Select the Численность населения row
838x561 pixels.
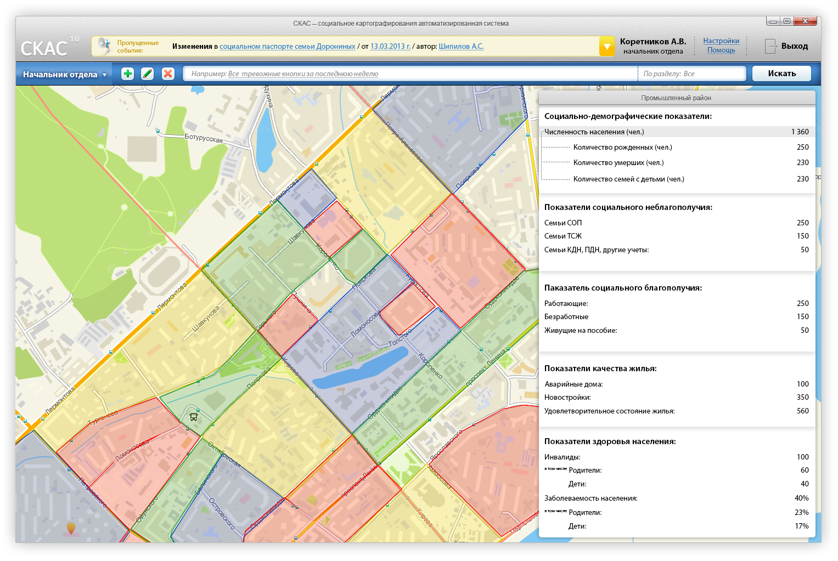pos(677,132)
